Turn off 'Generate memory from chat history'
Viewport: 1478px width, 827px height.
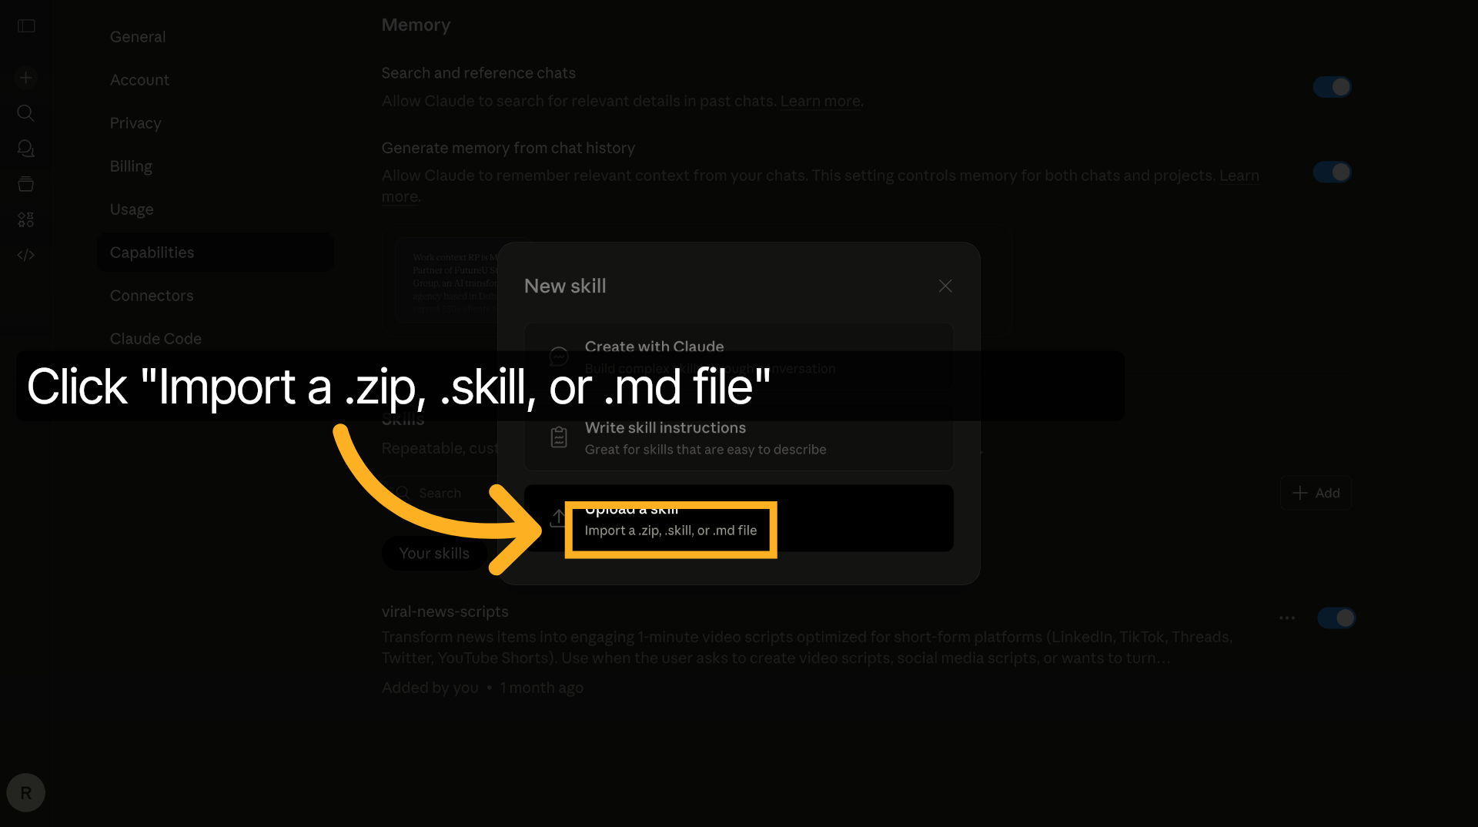[x=1332, y=172]
